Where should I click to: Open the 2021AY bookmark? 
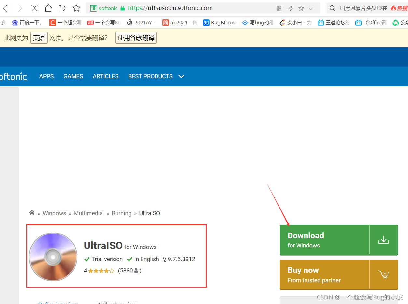coord(141,23)
